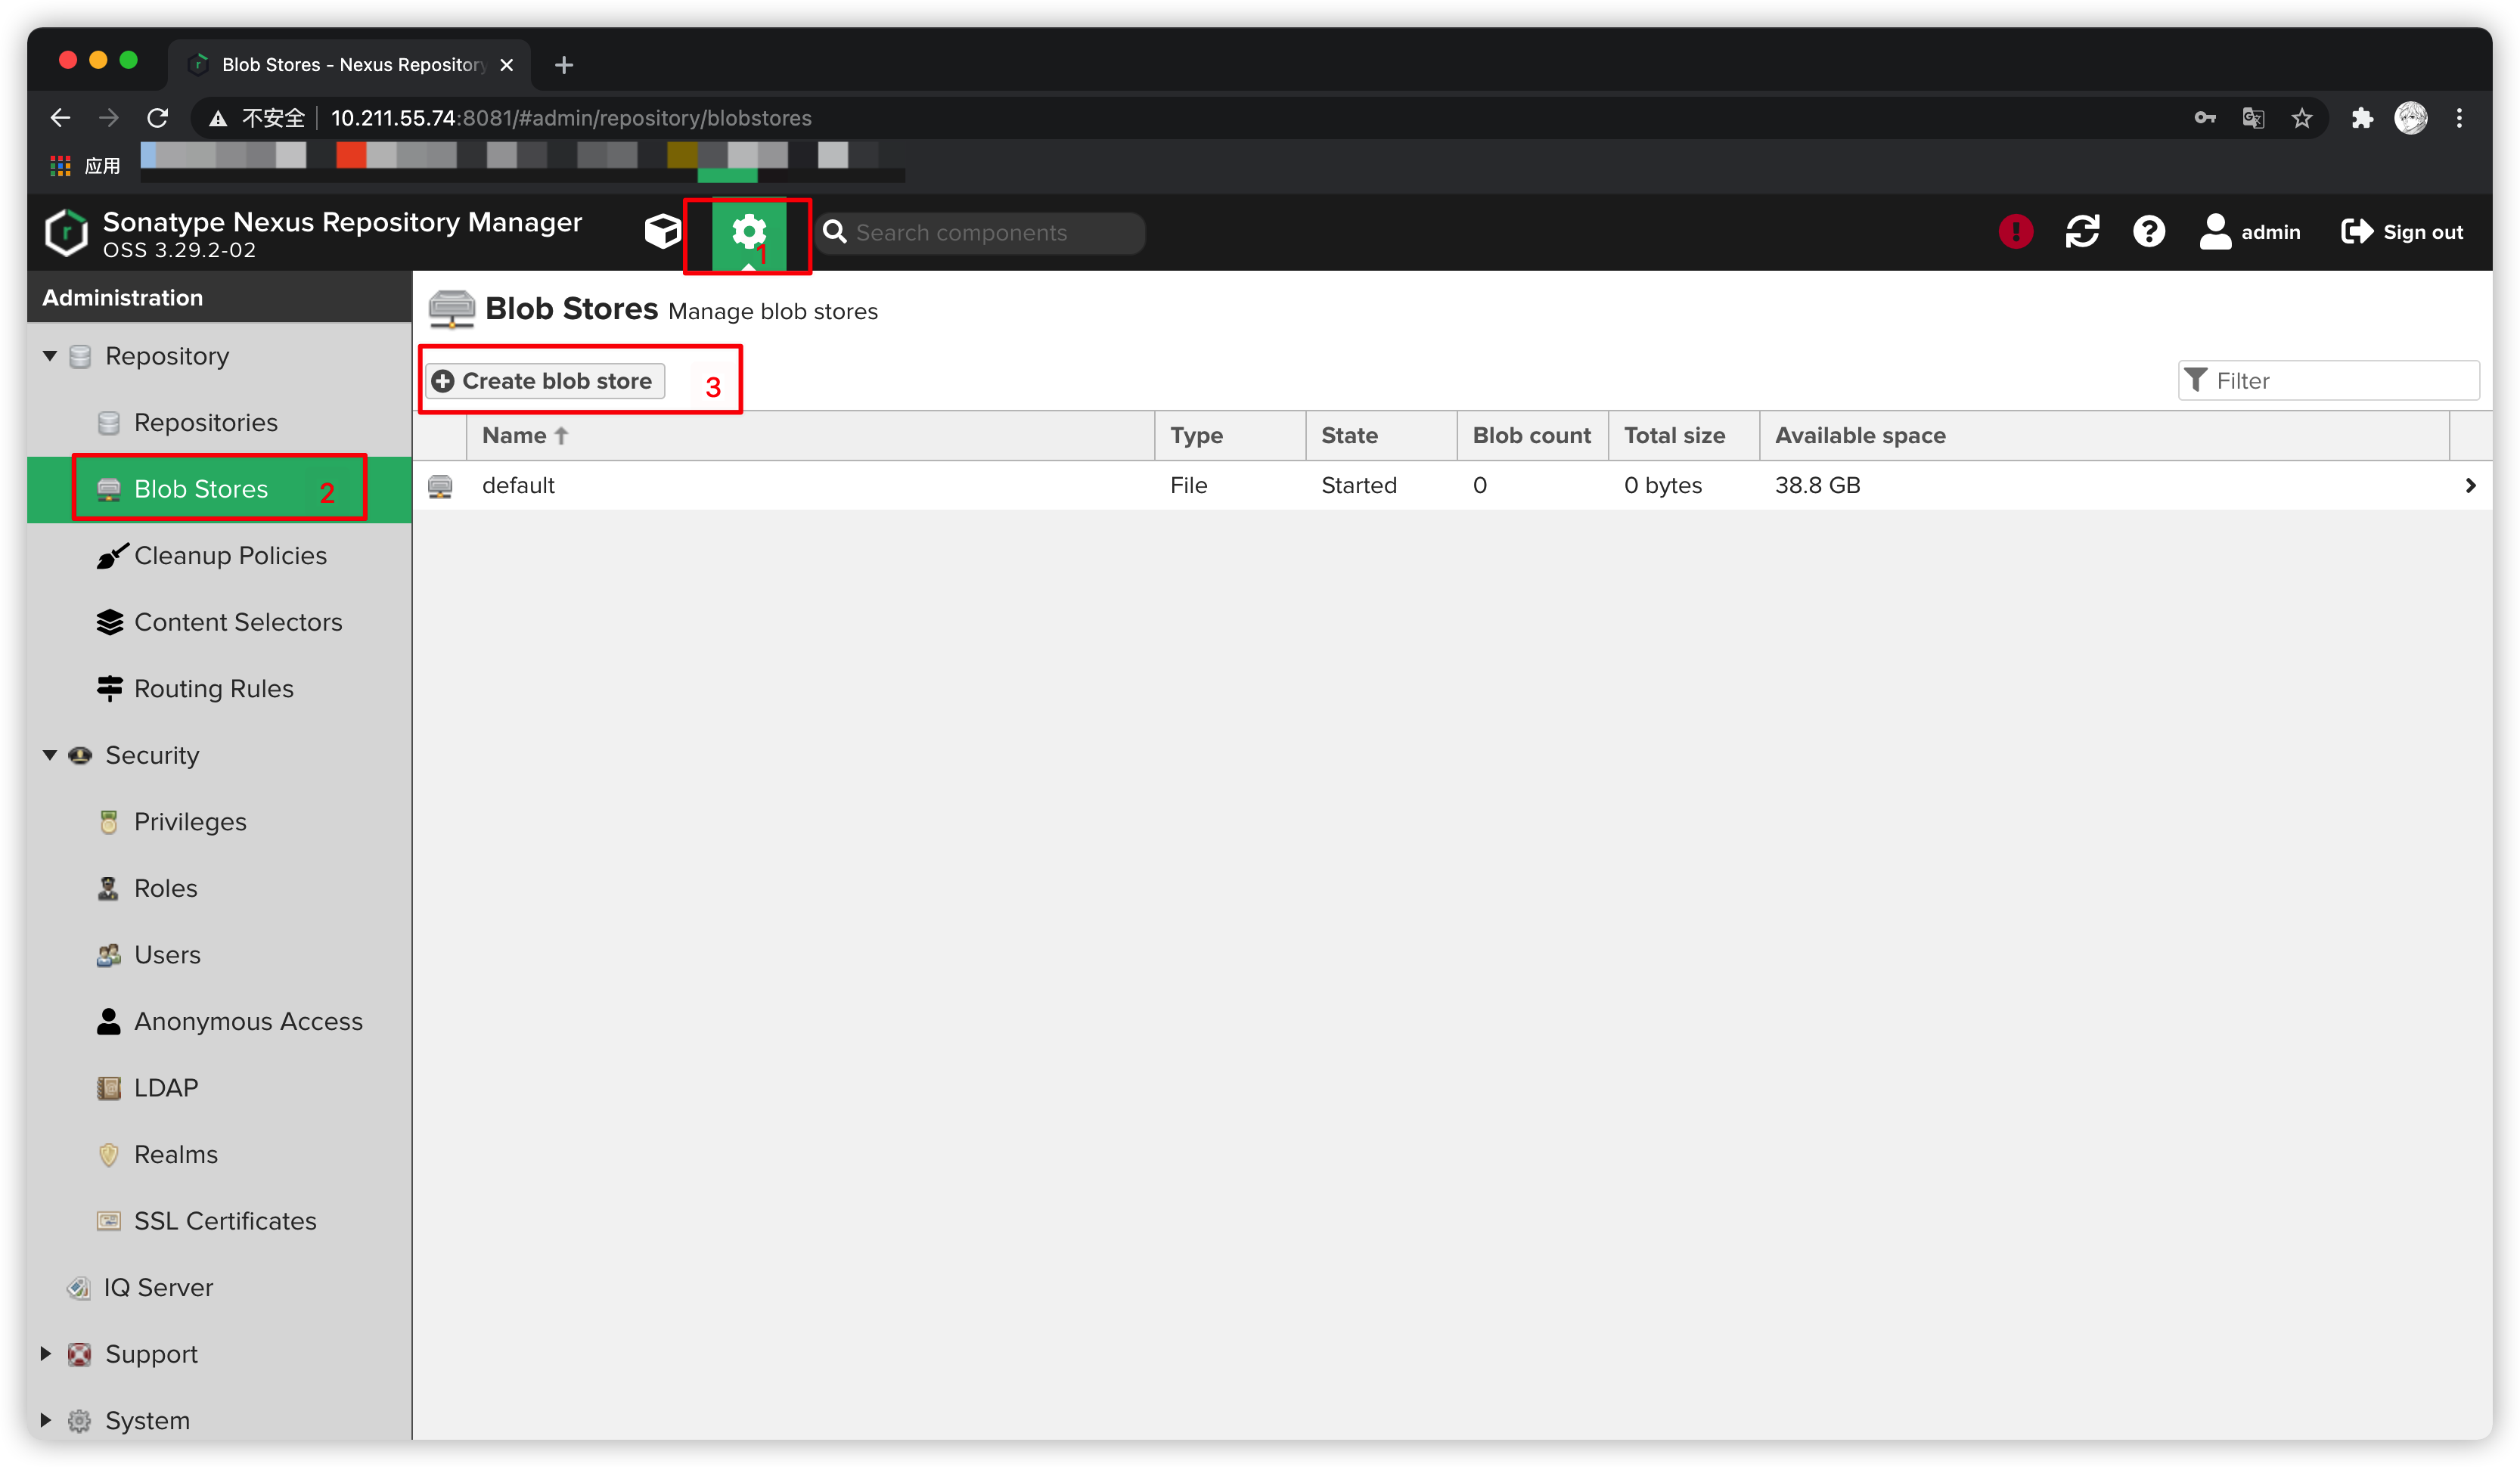
Task: Click the Browse cube icon in header
Action: point(662,232)
